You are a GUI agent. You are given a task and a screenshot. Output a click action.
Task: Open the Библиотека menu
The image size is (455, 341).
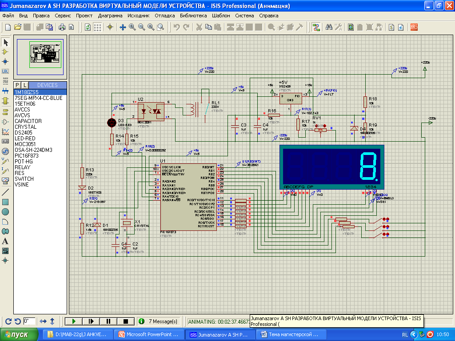[x=193, y=16]
